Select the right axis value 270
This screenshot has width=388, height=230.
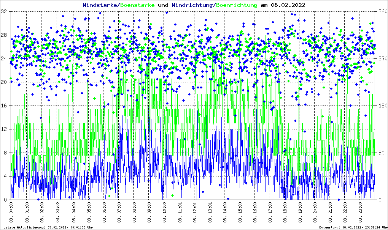point(382,59)
